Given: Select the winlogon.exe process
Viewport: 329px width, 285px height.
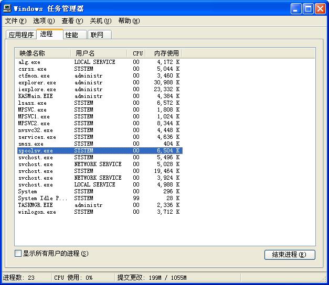Looking at the screenshot, I should [100, 212].
